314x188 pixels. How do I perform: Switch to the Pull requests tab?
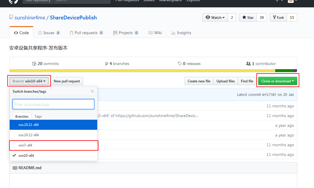click(87, 33)
